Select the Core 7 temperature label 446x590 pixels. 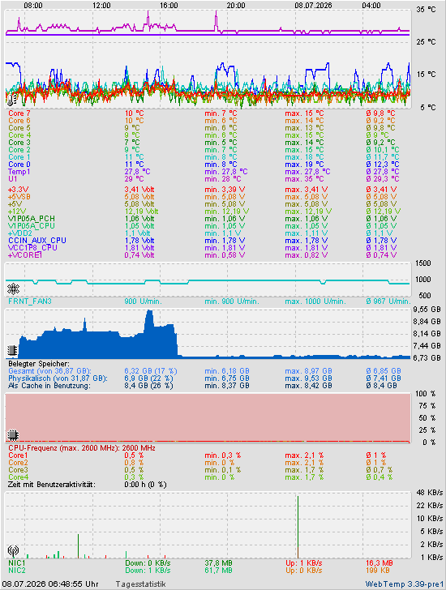(x=19, y=113)
